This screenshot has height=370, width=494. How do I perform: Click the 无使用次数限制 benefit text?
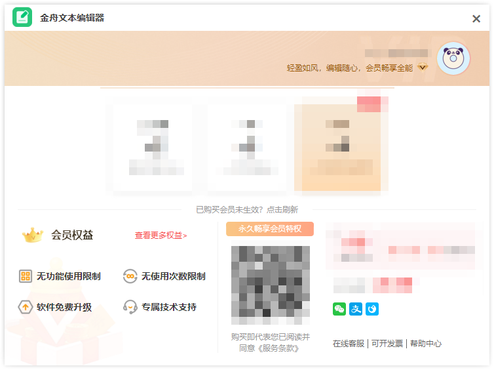(x=173, y=276)
